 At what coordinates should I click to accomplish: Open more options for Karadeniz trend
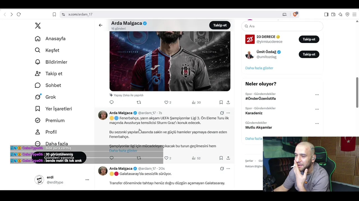317,109
